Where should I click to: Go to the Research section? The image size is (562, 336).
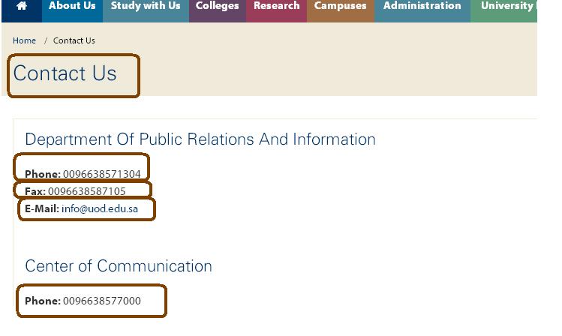click(x=276, y=6)
